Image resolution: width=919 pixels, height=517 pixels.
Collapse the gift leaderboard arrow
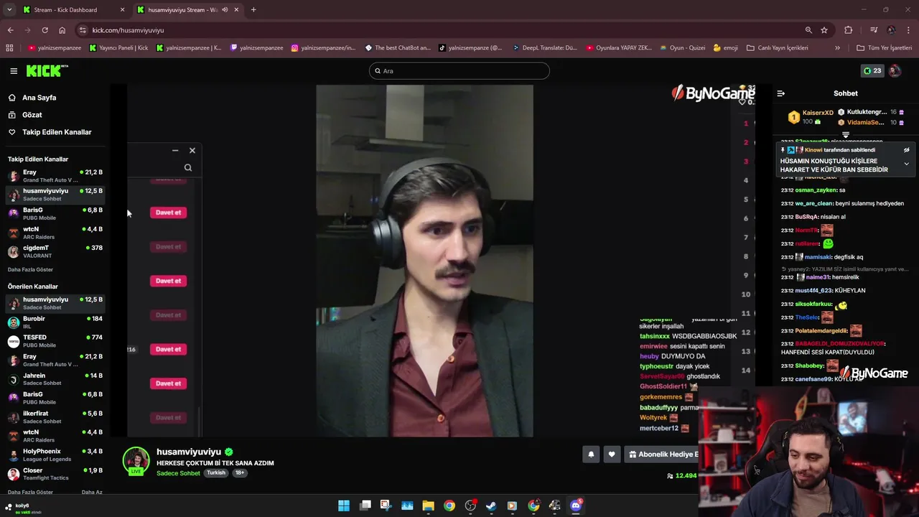click(x=845, y=135)
